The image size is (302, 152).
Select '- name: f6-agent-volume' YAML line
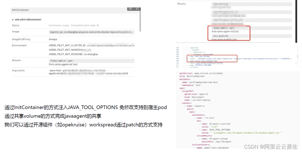click(x=213, y=139)
